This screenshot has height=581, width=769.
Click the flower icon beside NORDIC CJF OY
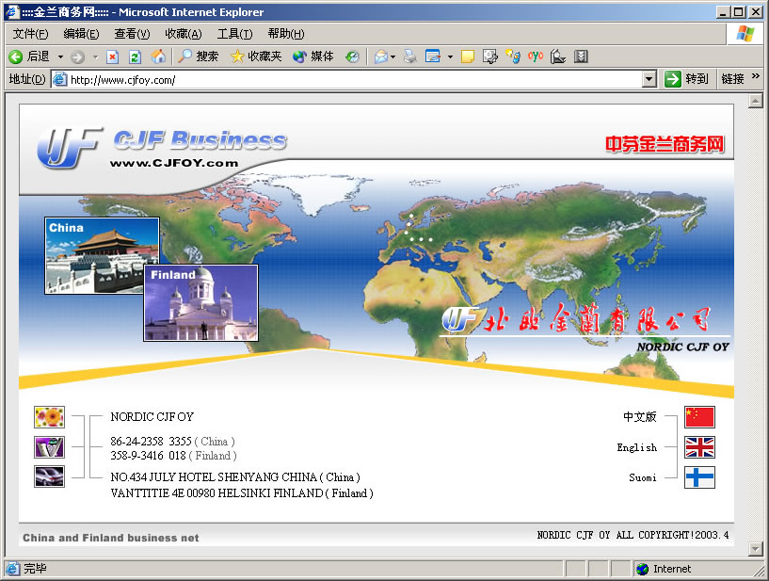49,417
